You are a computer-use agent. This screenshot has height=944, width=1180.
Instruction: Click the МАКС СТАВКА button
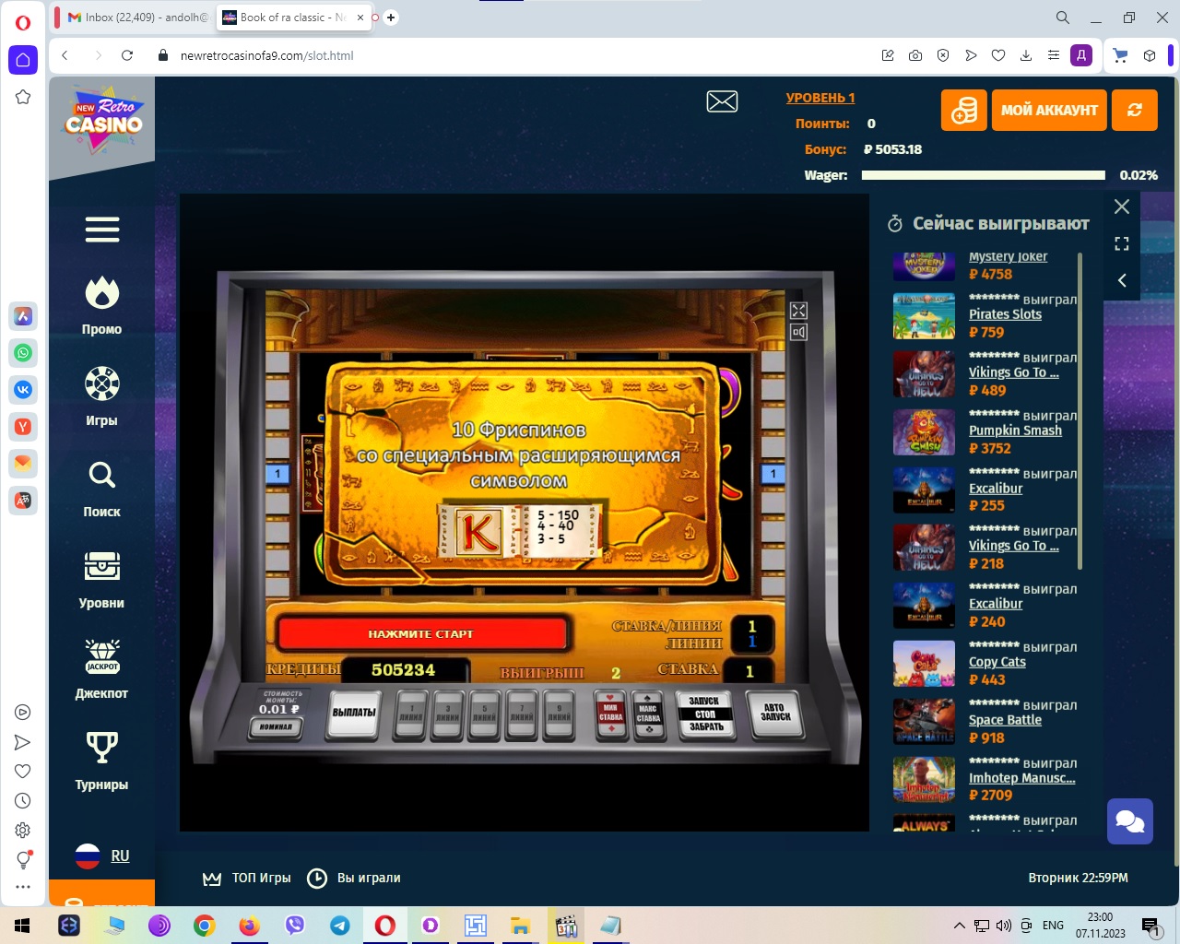click(648, 715)
